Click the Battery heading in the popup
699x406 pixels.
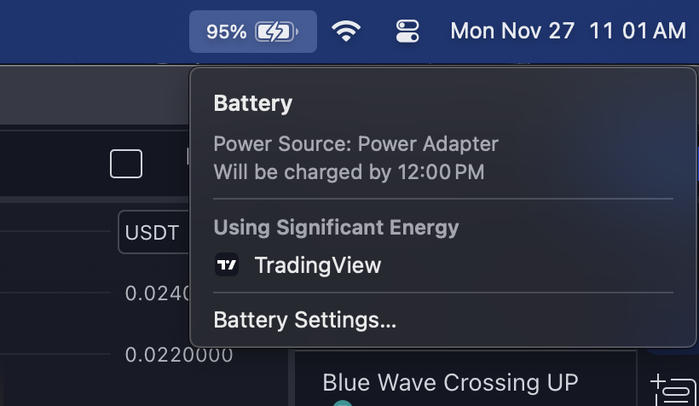tap(253, 104)
